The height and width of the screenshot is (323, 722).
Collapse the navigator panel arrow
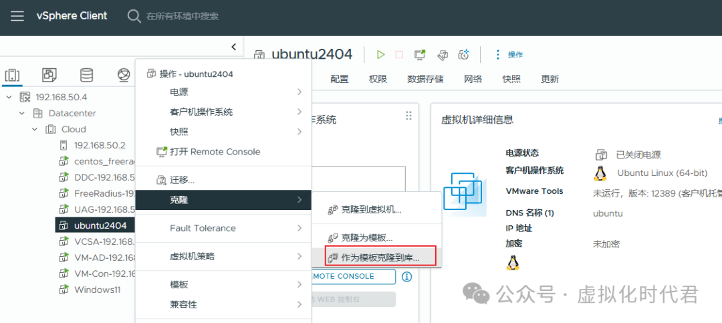tap(233, 47)
